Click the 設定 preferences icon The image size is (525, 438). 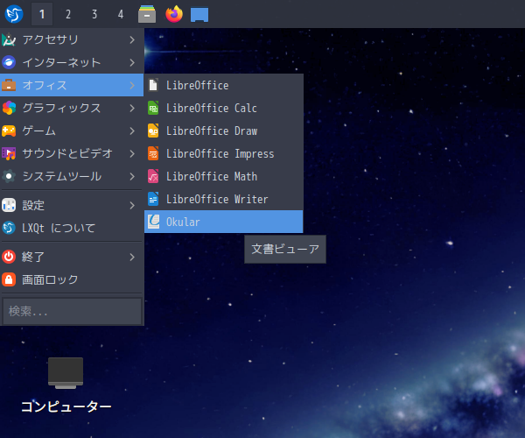(x=9, y=205)
